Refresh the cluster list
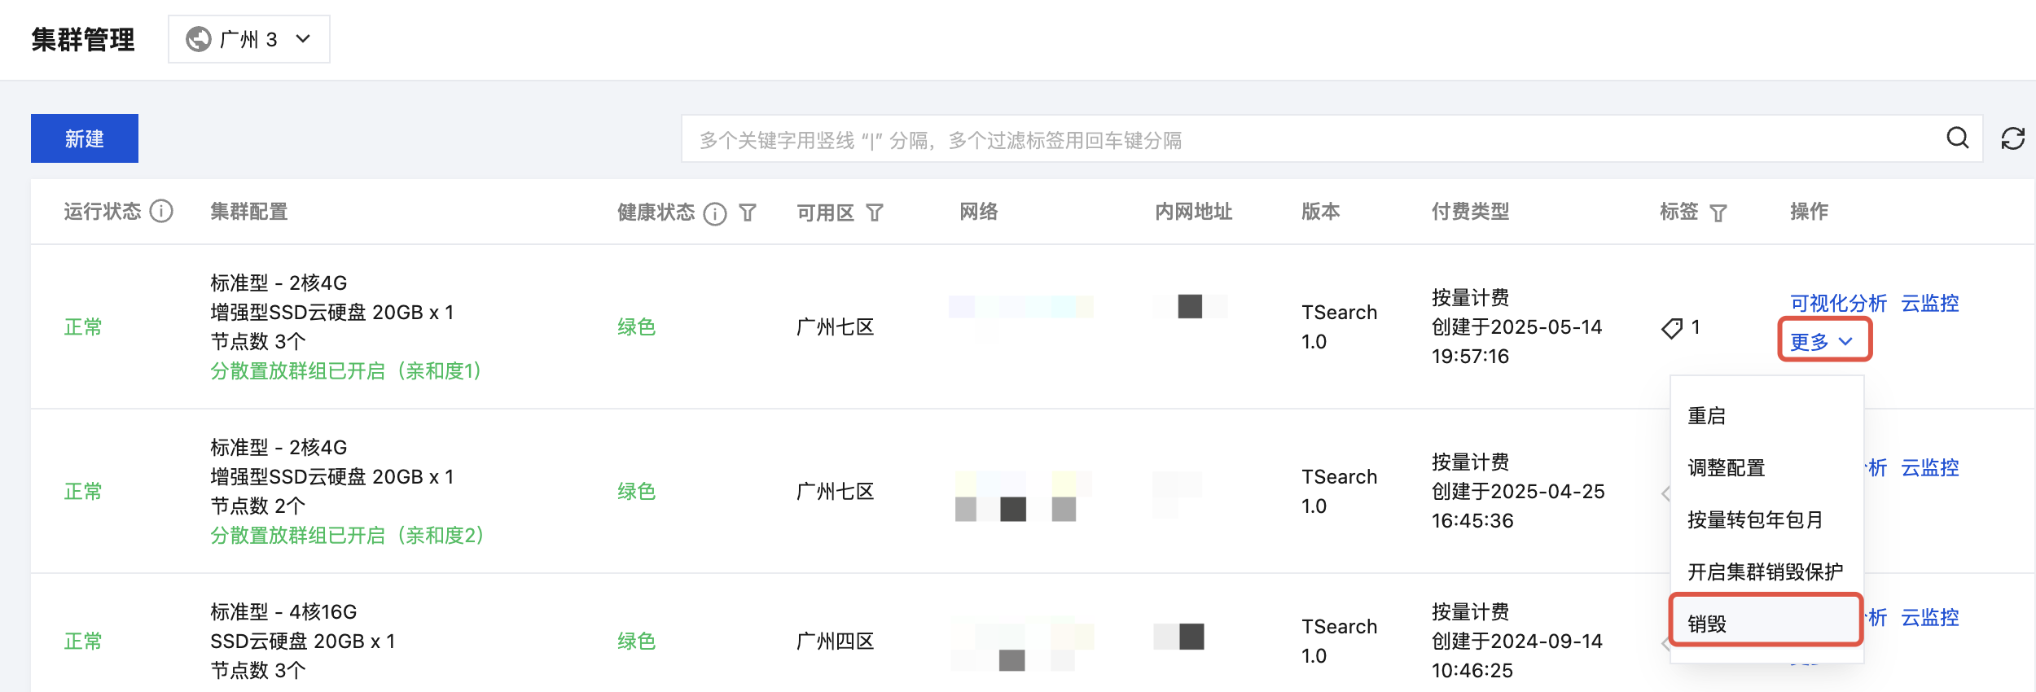Image resolution: width=2036 pixels, height=692 pixels. [x=2013, y=138]
